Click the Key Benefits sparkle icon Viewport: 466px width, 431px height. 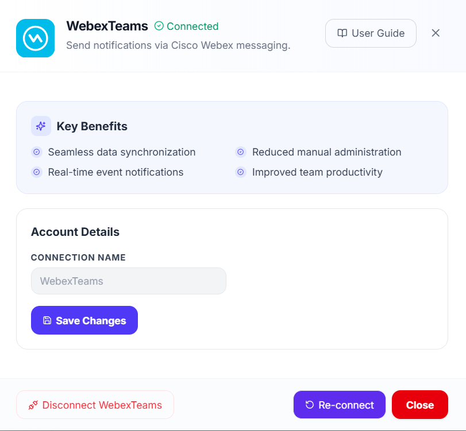click(x=41, y=126)
